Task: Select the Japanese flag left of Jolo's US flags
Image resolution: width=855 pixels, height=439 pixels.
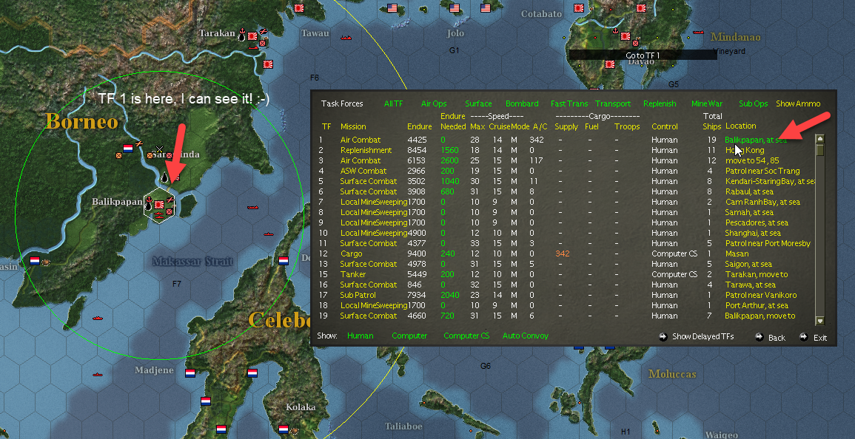Action: 299,8
